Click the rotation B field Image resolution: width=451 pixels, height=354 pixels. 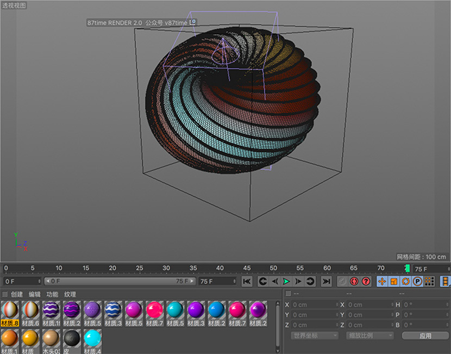[426, 325]
